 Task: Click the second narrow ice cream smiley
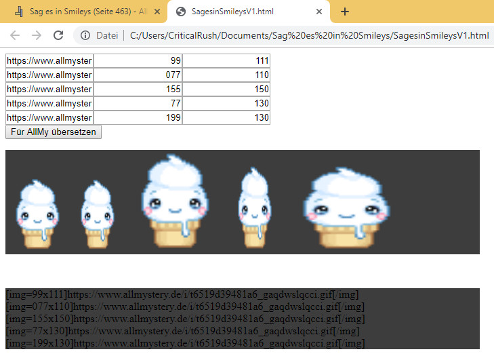tap(98, 214)
